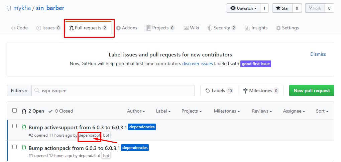Click the green PR icon for actionpack bump
This screenshot has width=341, height=162.
(24, 148)
